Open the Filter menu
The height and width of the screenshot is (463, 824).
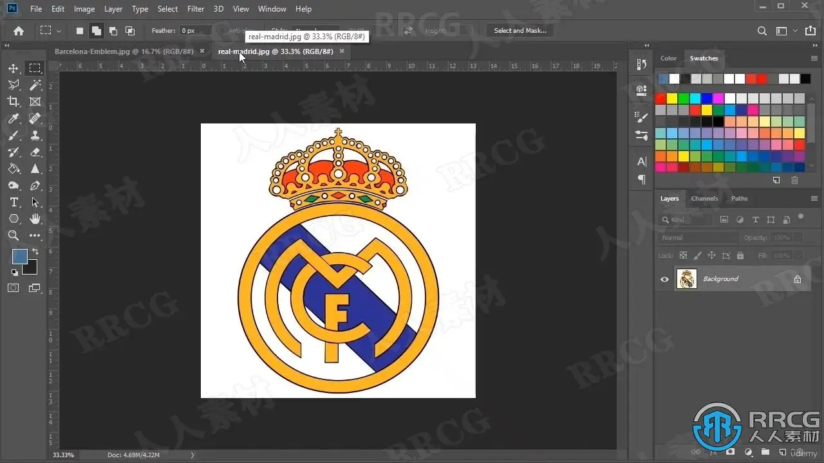pos(196,9)
